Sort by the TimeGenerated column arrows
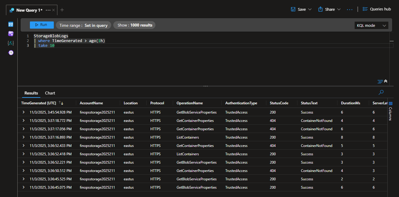This screenshot has width=399, height=197. click(x=61, y=103)
